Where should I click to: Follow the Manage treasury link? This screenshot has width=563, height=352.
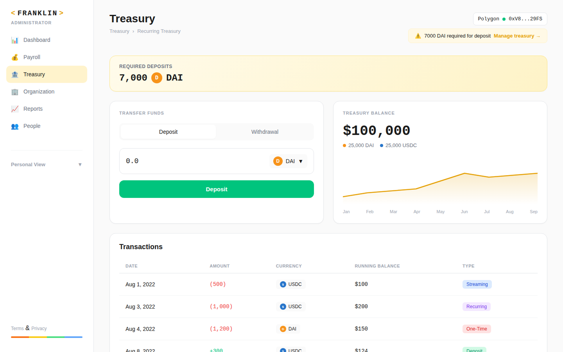click(515, 36)
